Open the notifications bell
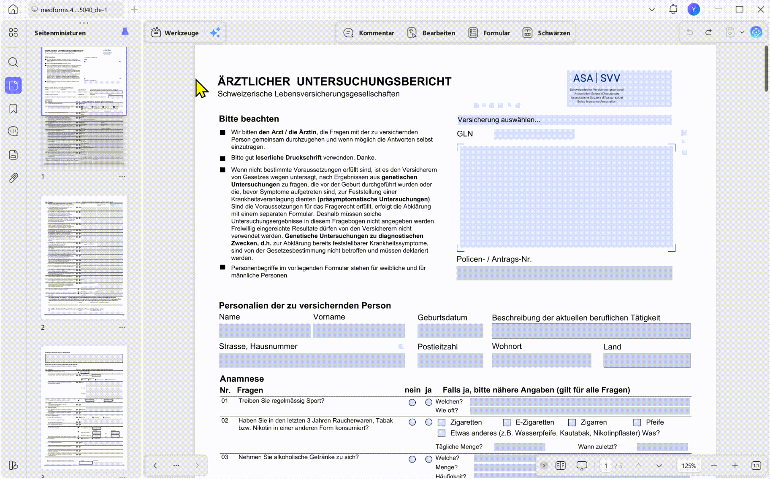The height and width of the screenshot is (479, 770). point(673,9)
